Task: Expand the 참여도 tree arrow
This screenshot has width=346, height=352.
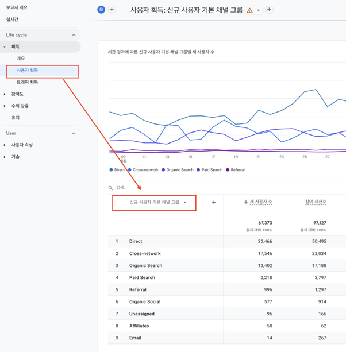Action: point(5,94)
